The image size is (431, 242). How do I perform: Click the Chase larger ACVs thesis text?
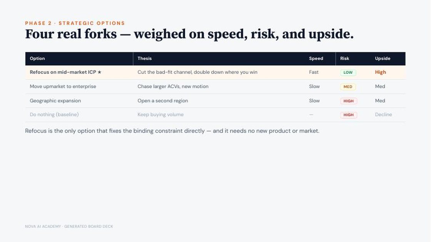tap(173, 87)
